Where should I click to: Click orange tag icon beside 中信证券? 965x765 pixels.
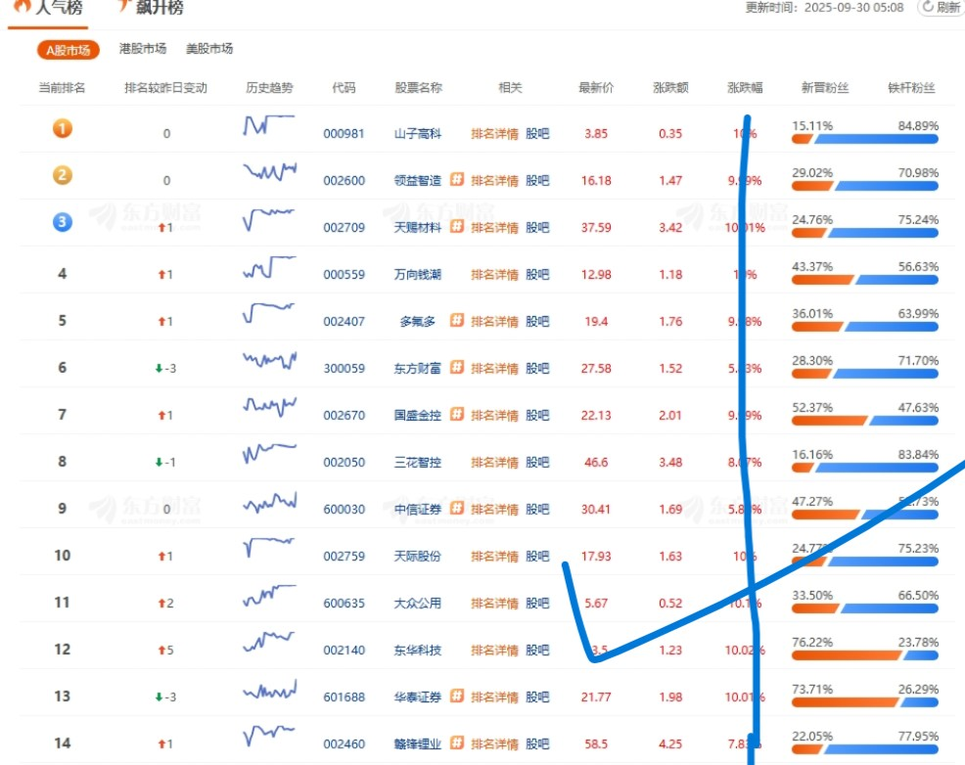click(x=456, y=509)
